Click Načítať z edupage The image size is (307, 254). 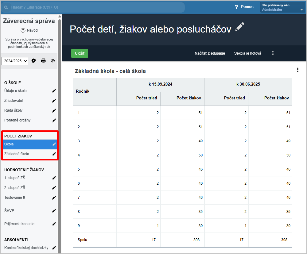[x=210, y=53]
